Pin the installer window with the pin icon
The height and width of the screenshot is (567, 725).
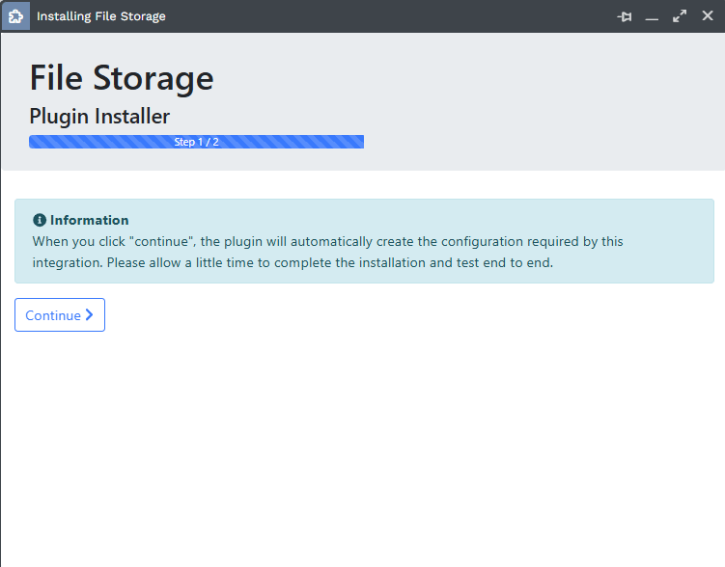pos(625,16)
